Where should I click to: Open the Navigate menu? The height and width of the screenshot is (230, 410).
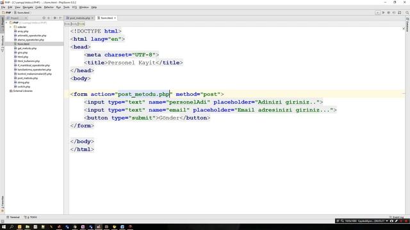28,7
